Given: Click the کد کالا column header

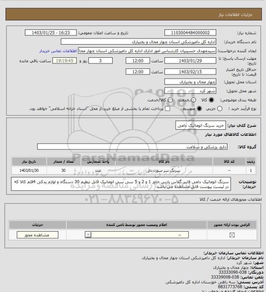Looking at the screenshot, I should [229, 161].
